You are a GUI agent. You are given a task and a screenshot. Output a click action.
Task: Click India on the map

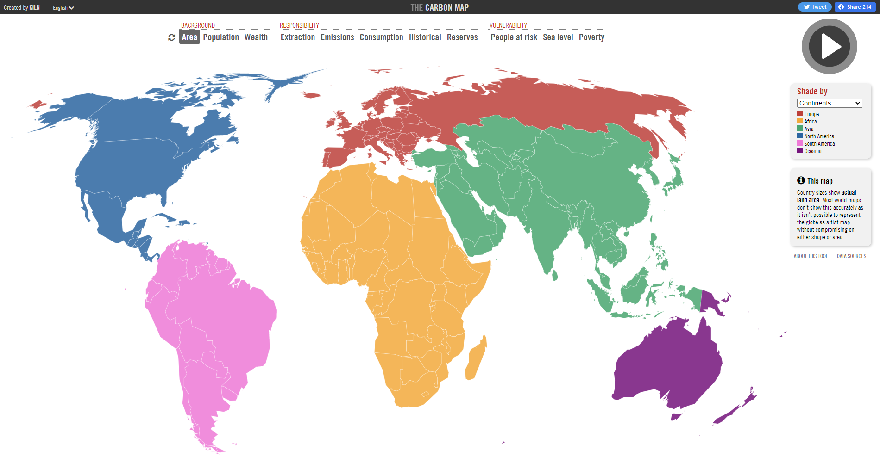coord(549,231)
